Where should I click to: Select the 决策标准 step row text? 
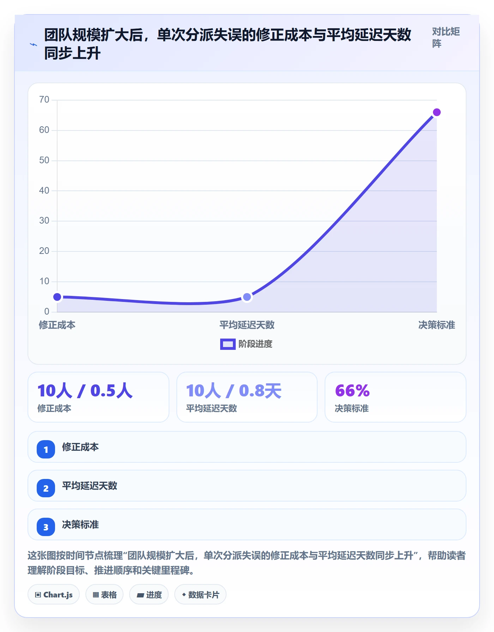[80, 524]
